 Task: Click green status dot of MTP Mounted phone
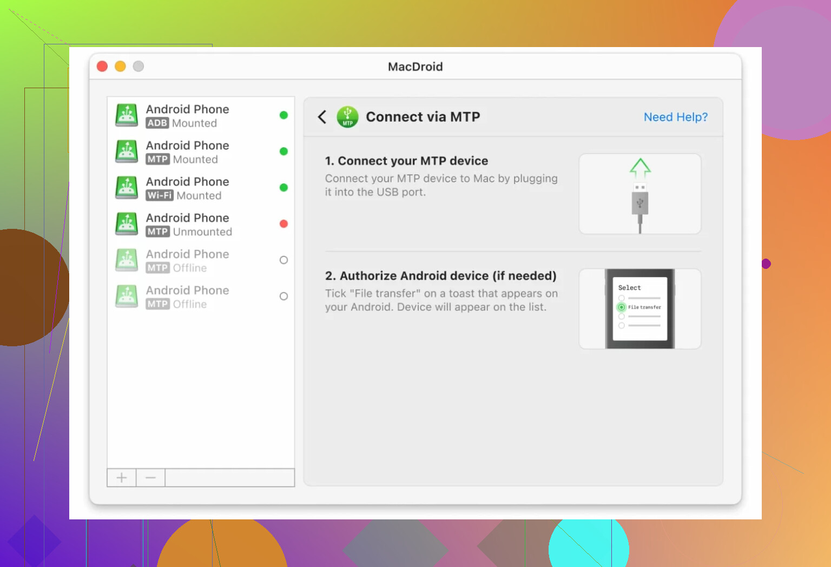pos(283,151)
